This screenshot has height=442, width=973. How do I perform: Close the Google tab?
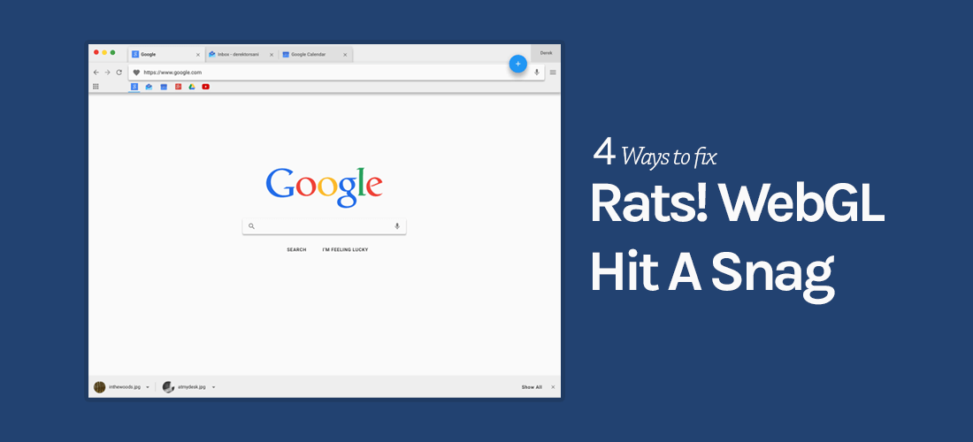pos(198,55)
